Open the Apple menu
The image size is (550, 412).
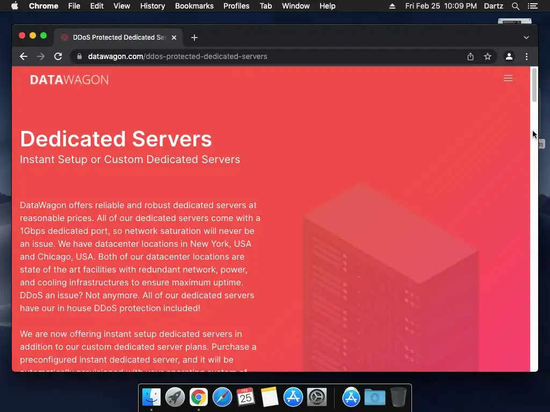tap(15, 6)
